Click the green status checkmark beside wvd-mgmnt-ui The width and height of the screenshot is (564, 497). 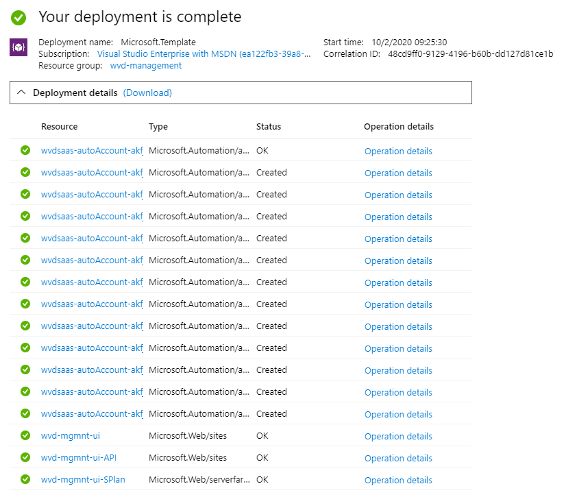pyautogui.click(x=25, y=435)
